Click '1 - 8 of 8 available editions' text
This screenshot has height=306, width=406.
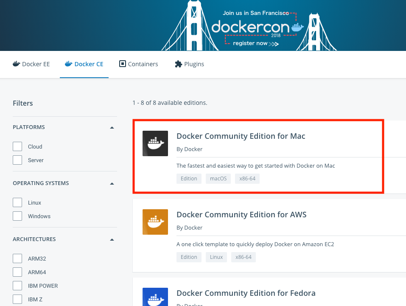tap(170, 103)
